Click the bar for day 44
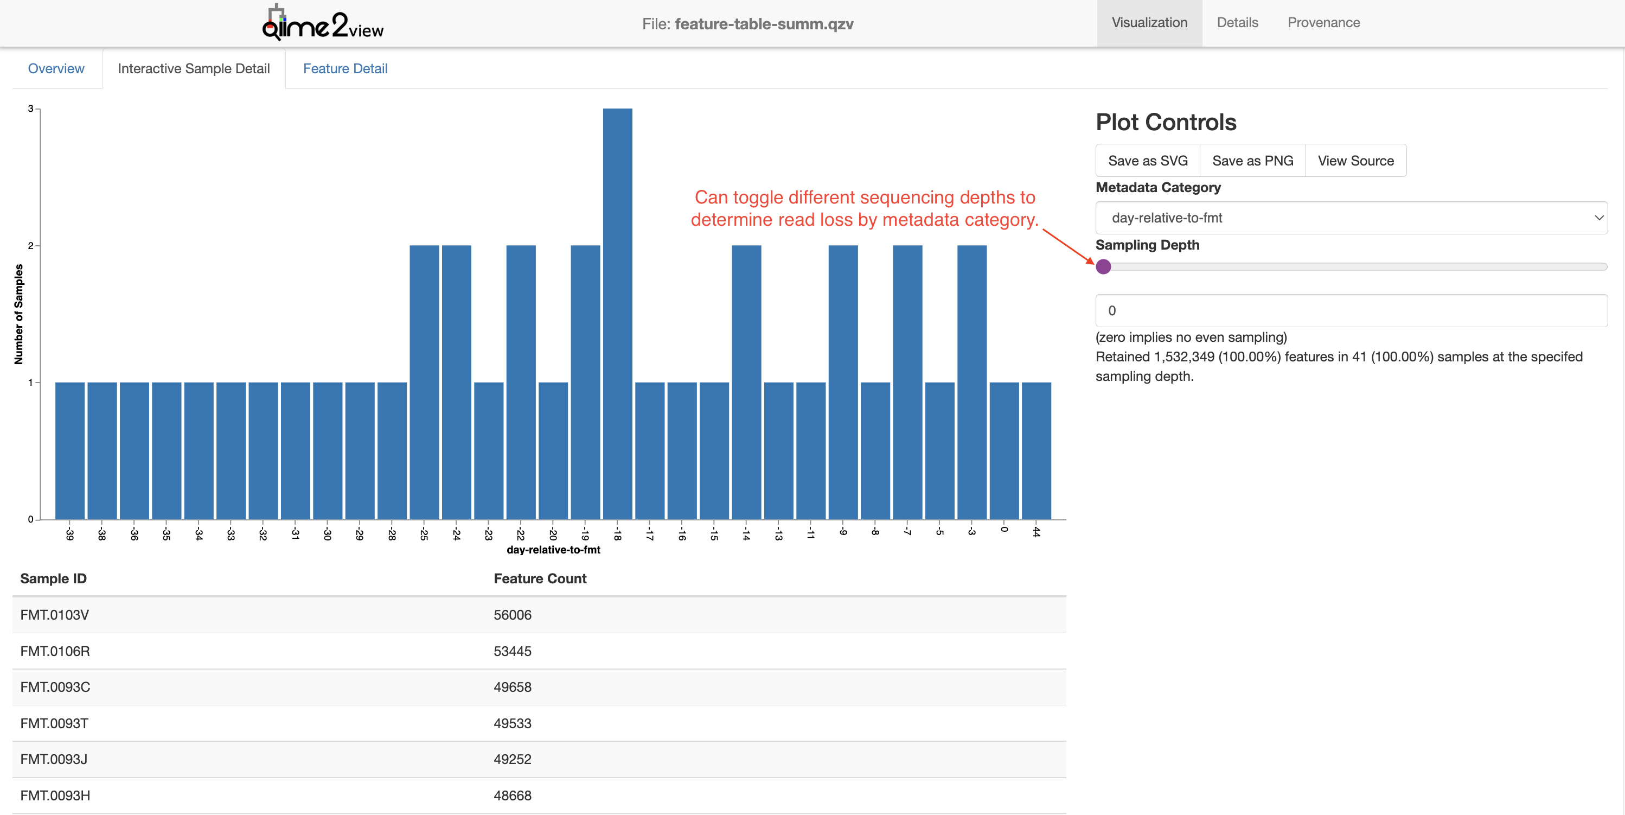Viewport: 1625px width, 815px height. coord(1036,451)
